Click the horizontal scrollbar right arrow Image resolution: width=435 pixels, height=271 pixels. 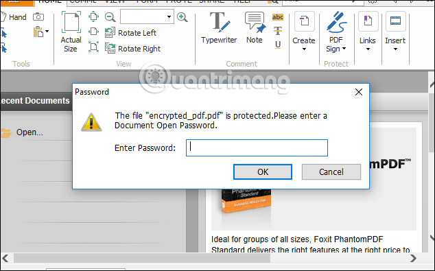pos(413,258)
